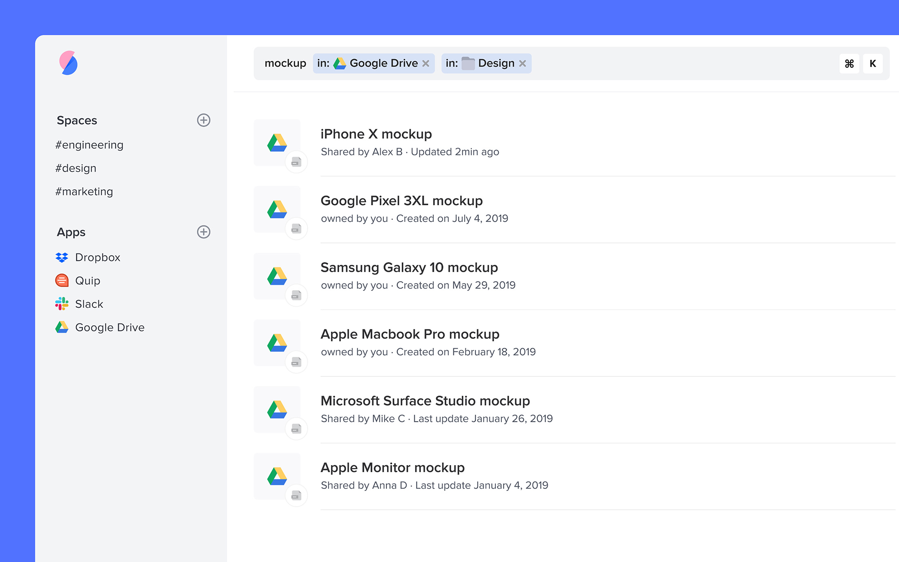Click the app logo in sidebar
This screenshot has width=899, height=562.
click(68, 63)
